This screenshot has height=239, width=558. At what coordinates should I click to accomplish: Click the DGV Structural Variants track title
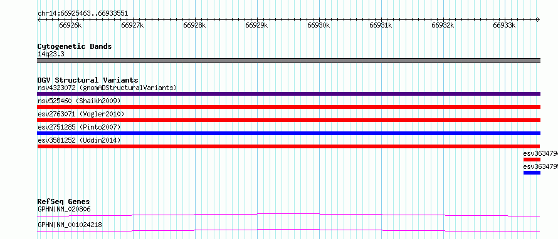(88, 80)
